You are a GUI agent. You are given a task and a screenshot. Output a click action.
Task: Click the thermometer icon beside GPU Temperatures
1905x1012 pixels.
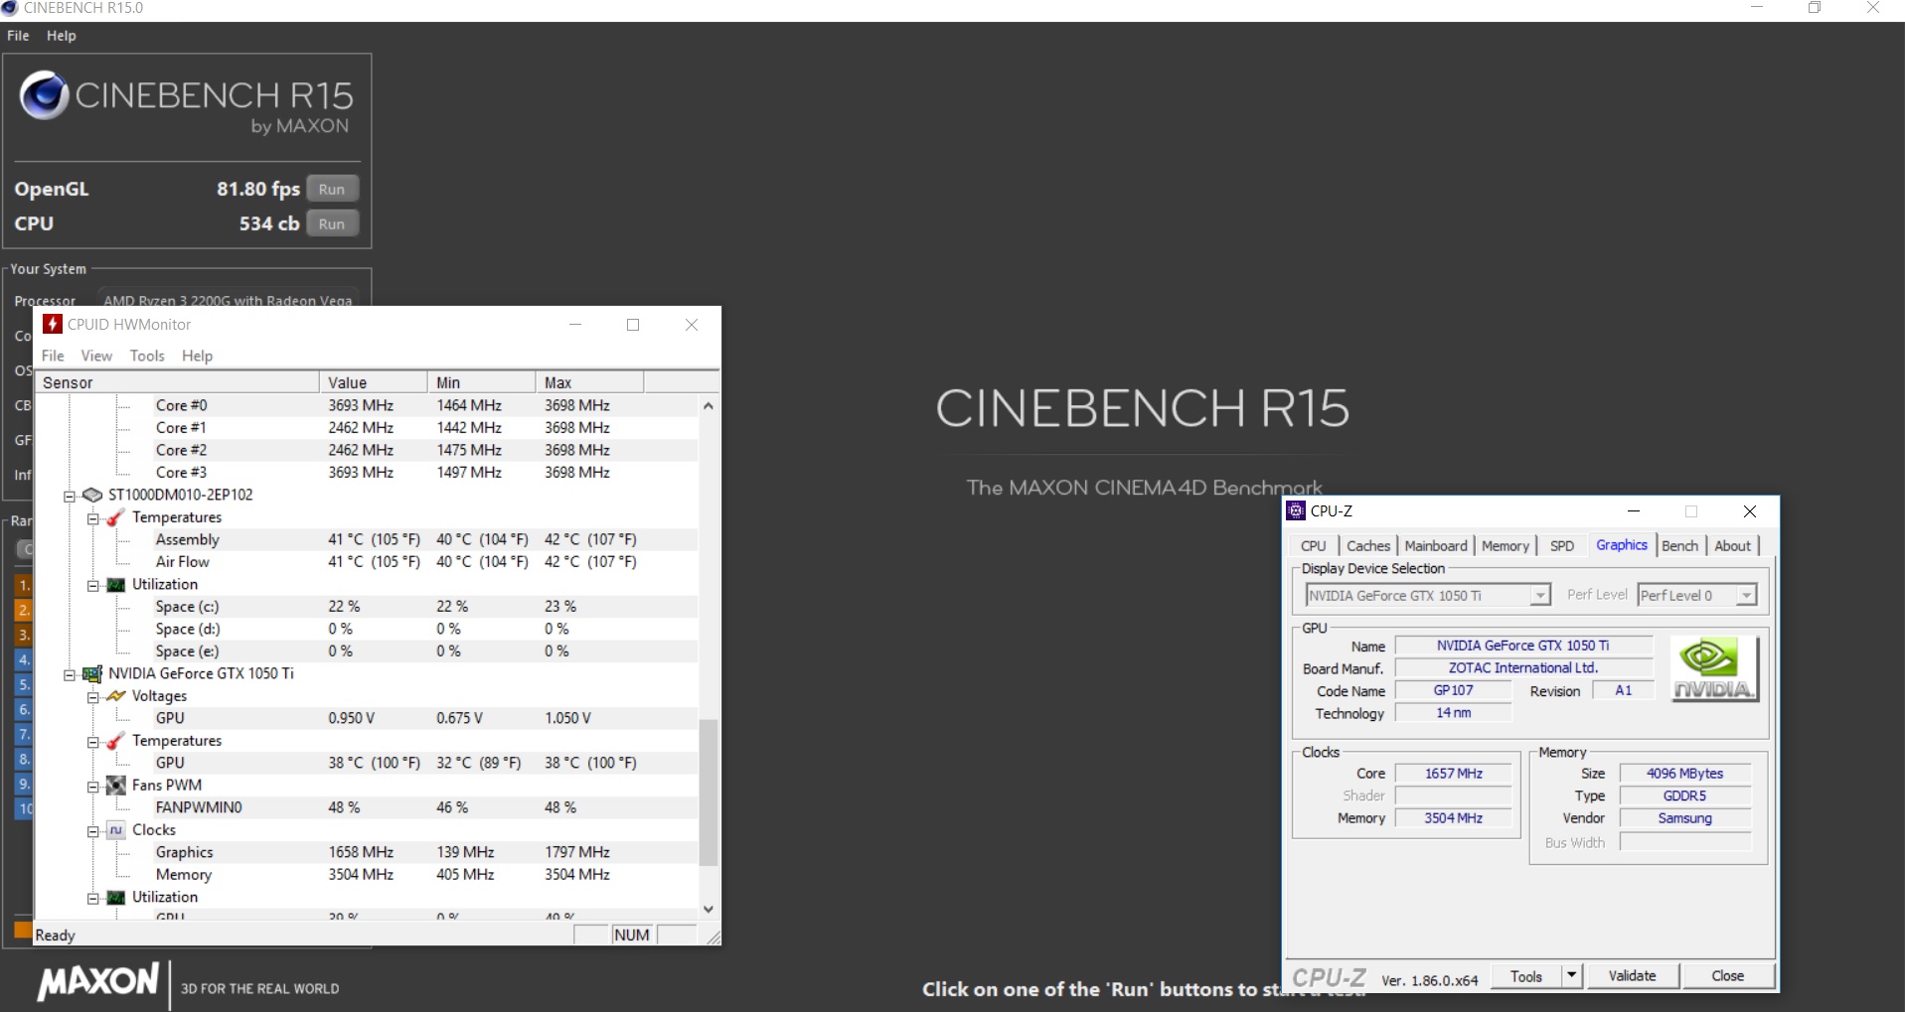tap(115, 741)
